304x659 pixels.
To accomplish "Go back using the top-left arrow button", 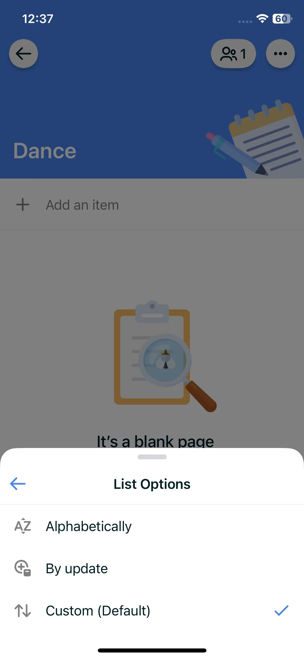I will [24, 54].
